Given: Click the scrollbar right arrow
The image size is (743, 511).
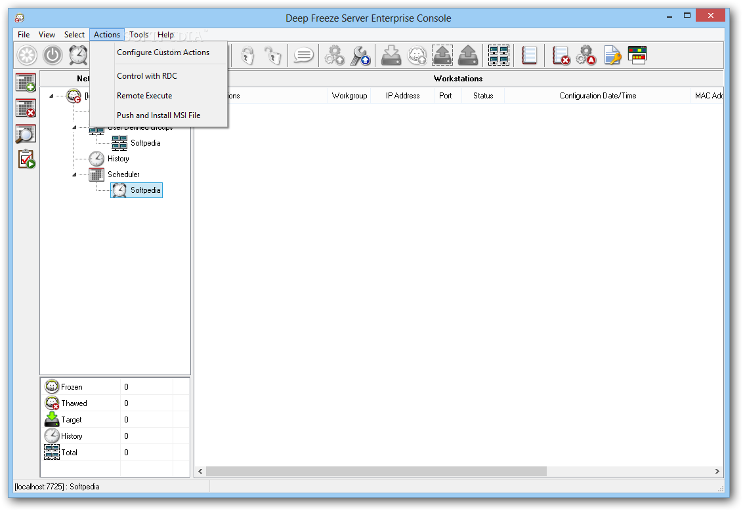Looking at the screenshot, I should pyautogui.click(x=717, y=471).
